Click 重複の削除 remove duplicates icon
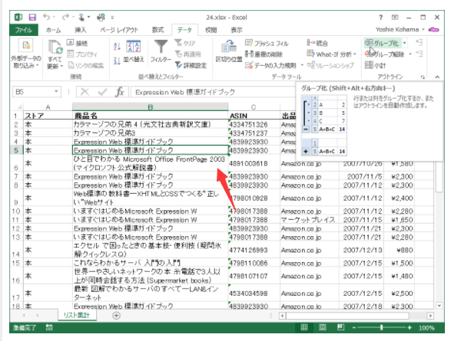Image resolution: width=451 pixels, height=341 pixels. click(249, 54)
